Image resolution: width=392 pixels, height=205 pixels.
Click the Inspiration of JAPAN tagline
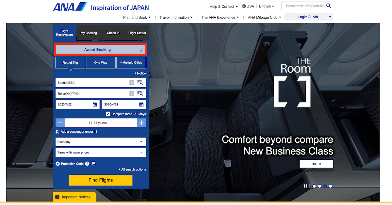(x=120, y=7)
